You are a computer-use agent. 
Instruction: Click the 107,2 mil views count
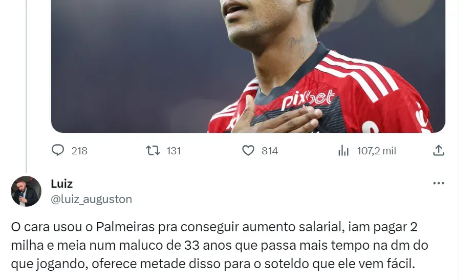click(x=376, y=151)
